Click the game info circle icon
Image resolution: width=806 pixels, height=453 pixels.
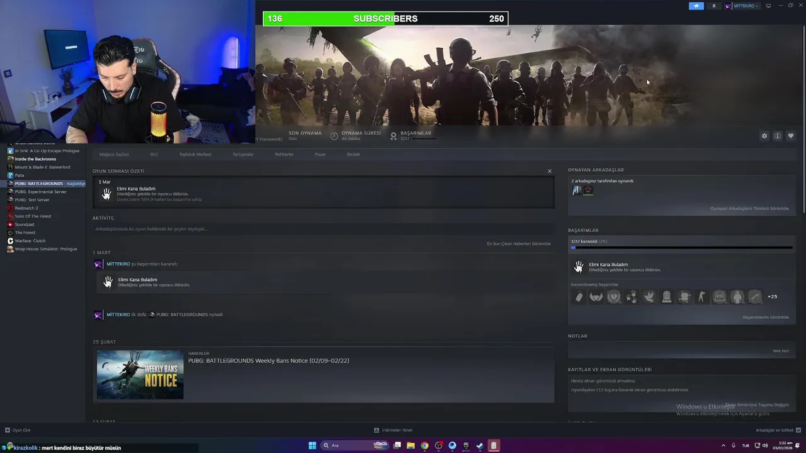click(x=778, y=136)
